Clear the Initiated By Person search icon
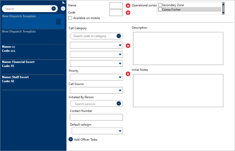The height and width of the screenshot is (151, 235). [x=119, y=104]
